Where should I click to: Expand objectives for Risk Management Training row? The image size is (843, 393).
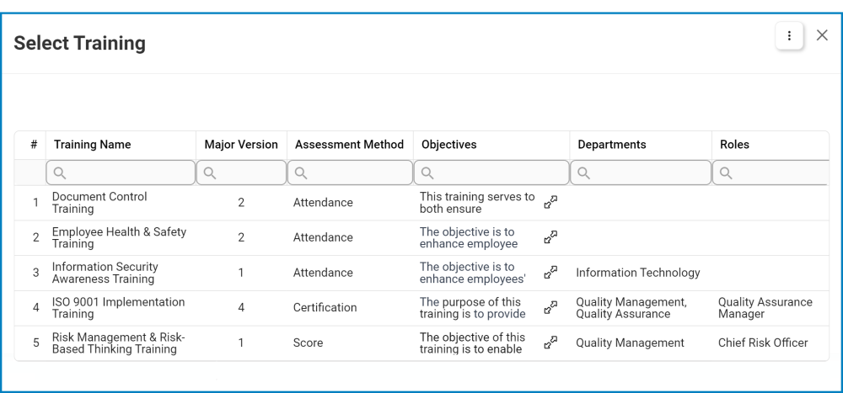[550, 343]
